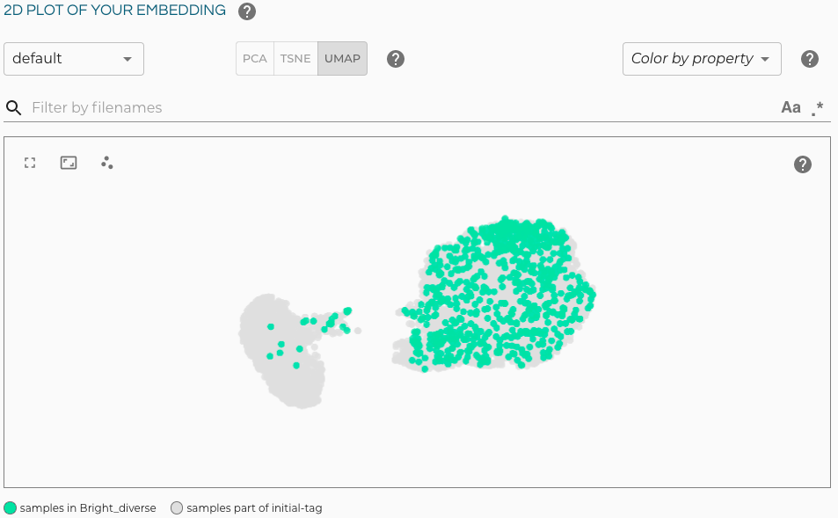This screenshot has height=518, width=838.
Task: Switch embedding view to TSNE
Action: coord(295,59)
